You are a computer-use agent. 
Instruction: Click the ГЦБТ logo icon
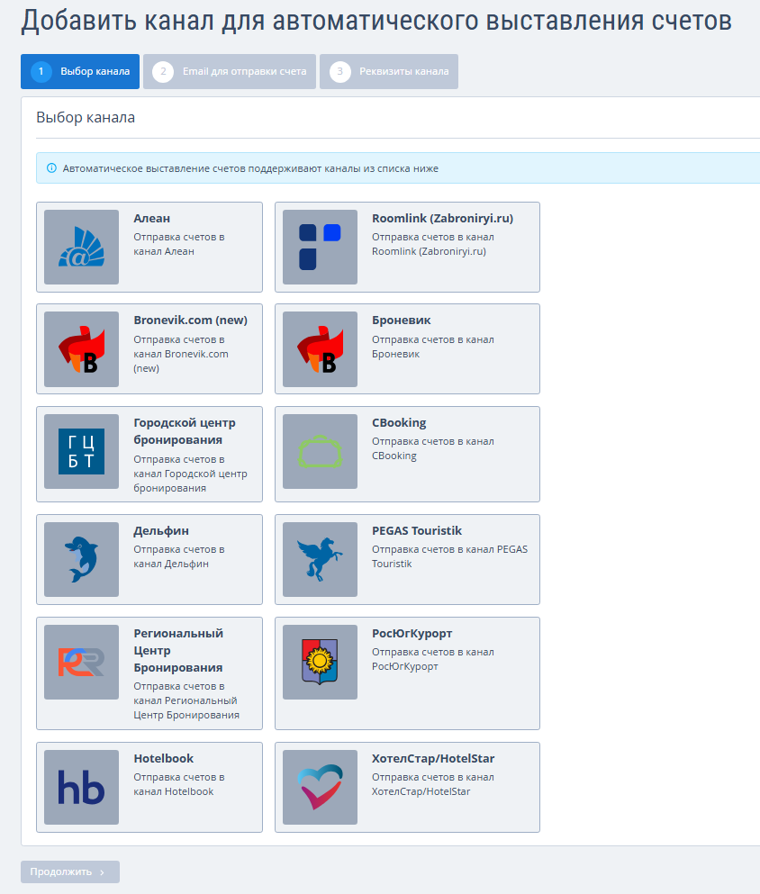click(82, 452)
